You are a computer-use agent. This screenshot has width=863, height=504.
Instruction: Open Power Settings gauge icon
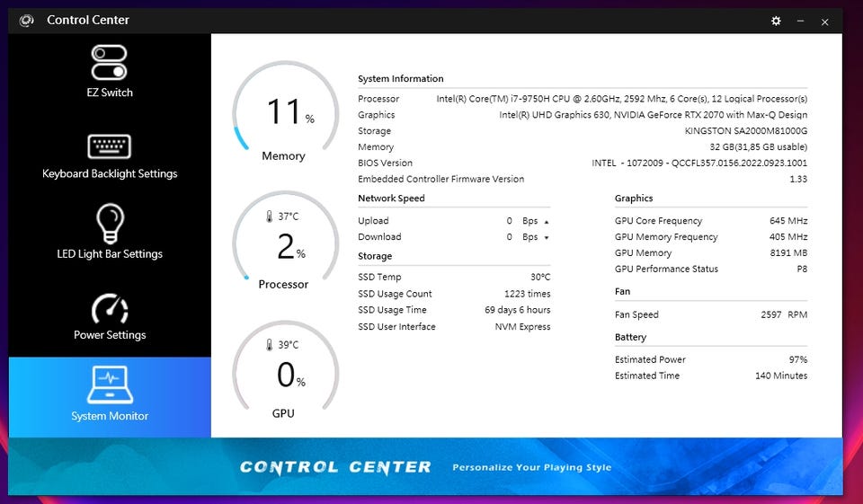point(110,309)
